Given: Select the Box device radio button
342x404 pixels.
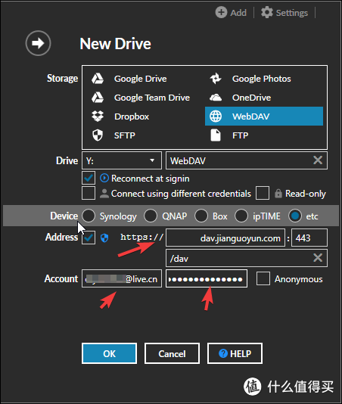Looking at the screenshot, I should tap(201, 216).
